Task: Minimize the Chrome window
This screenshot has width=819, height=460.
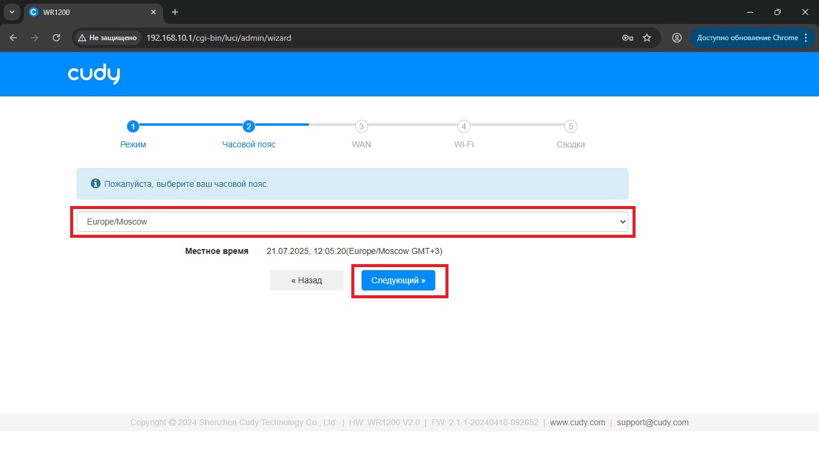Action: pyautogui.click(x=750, y=12)
